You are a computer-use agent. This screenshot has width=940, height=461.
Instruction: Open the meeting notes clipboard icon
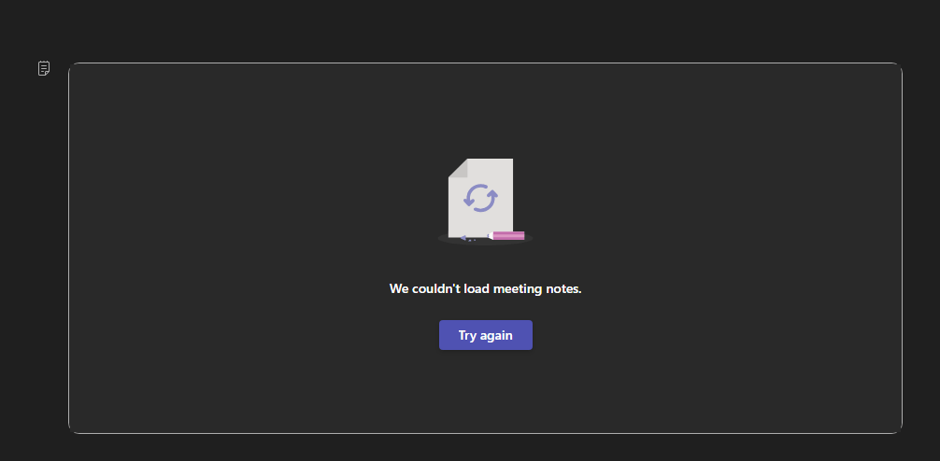point(44,68)
